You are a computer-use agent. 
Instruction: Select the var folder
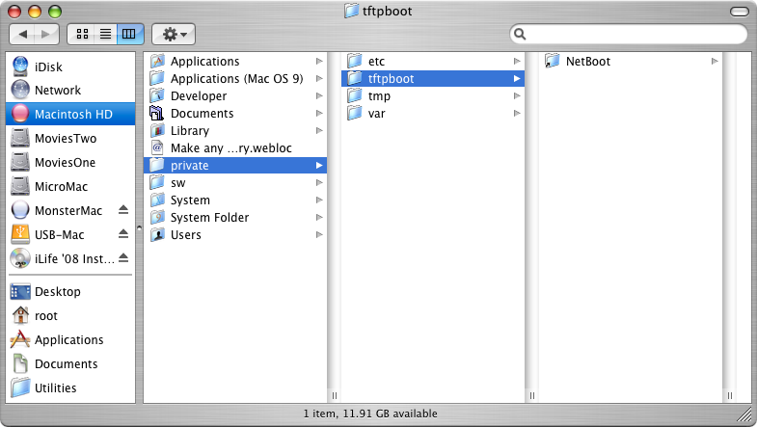[433, 114]
